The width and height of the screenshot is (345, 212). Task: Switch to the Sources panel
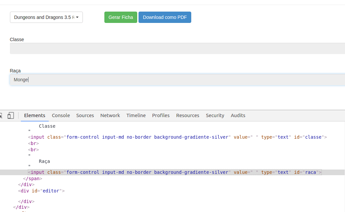(85, 115)
